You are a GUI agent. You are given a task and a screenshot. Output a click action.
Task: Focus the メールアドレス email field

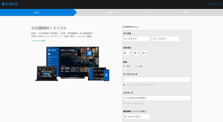[157, 80]
